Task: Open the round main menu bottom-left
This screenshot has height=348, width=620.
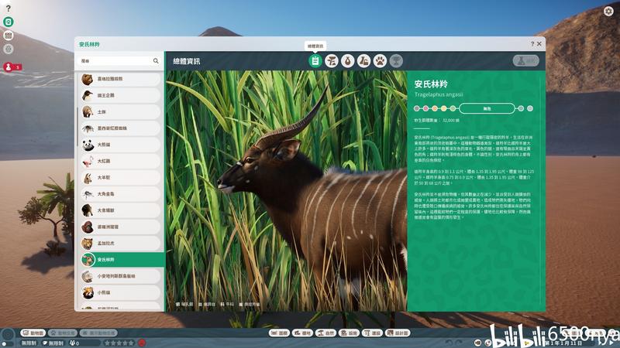Action: (8, 336)
